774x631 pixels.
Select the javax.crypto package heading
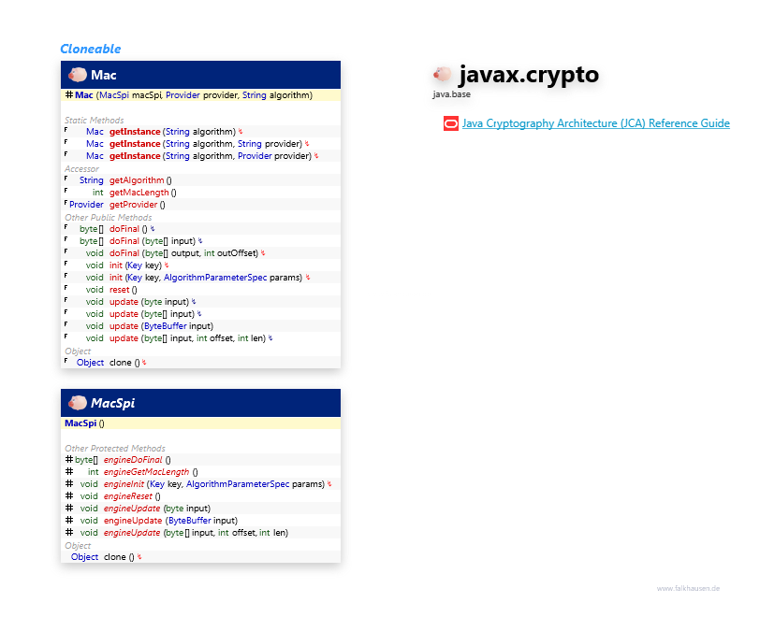(529, 75)
